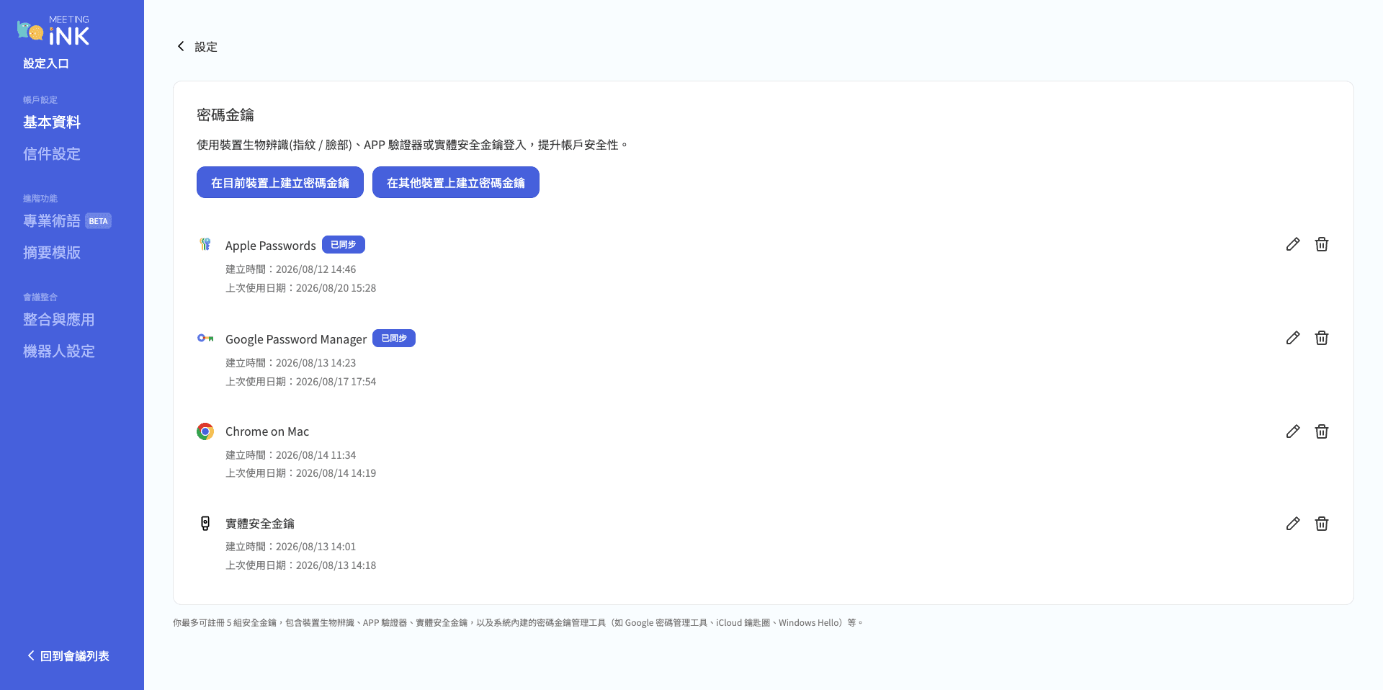Click the 上次使用日期：2026/08/13 14:18 line

coord(301,565)
